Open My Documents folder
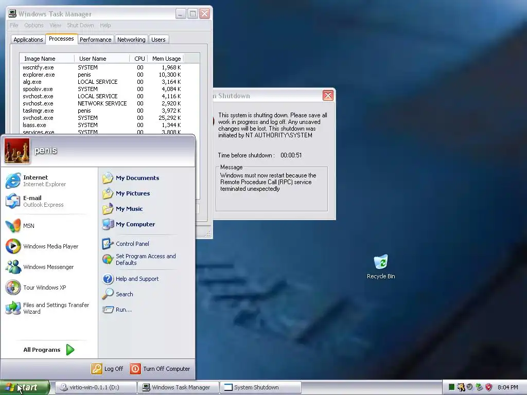Viewport: 527px width, 395px height. (131, 178)
